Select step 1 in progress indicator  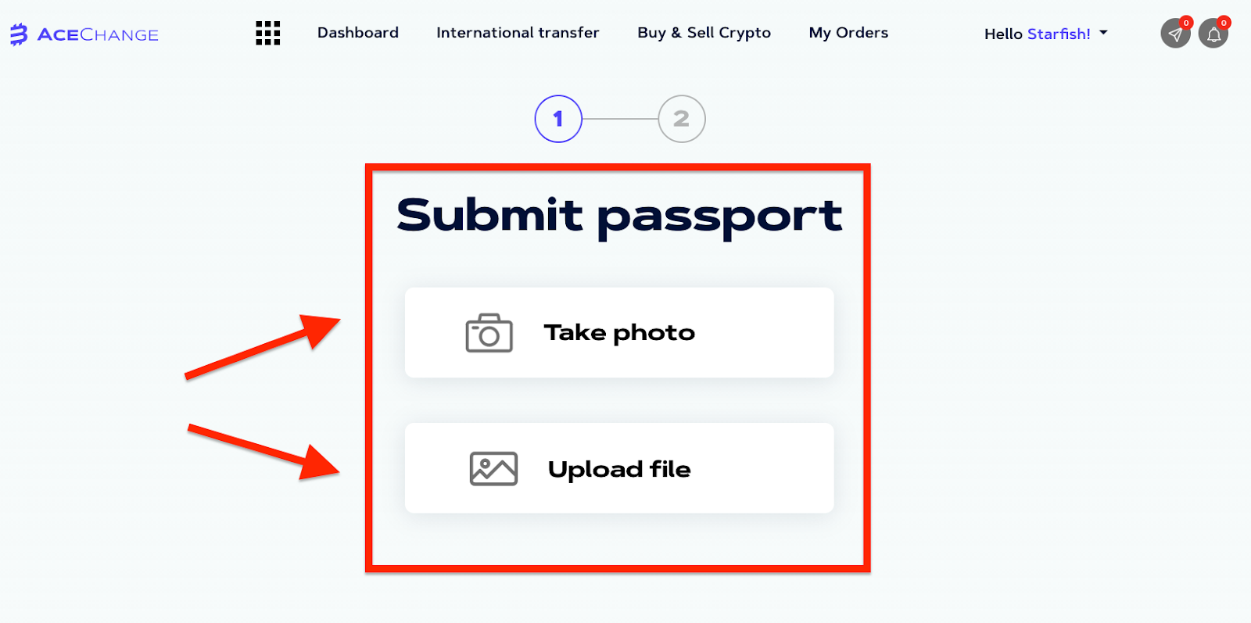tap(558, 119)
